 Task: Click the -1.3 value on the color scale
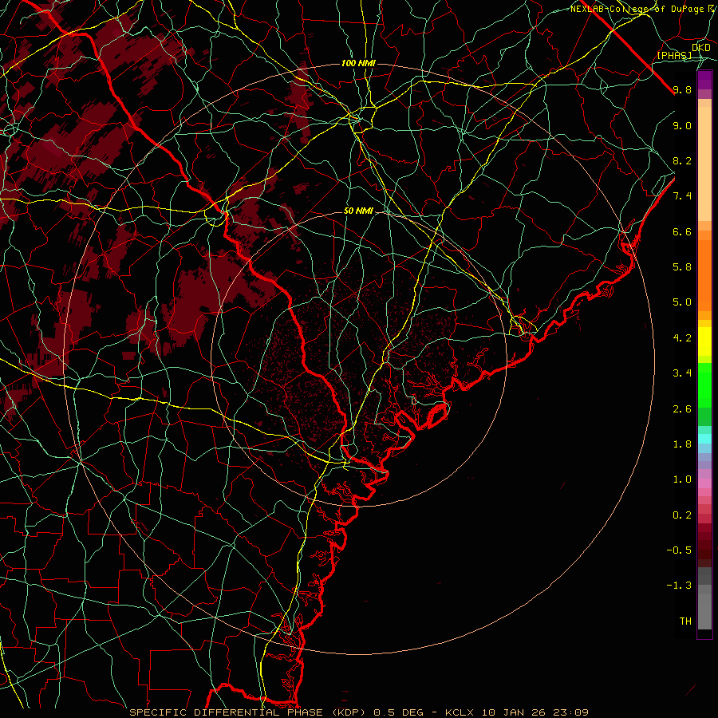679,586
